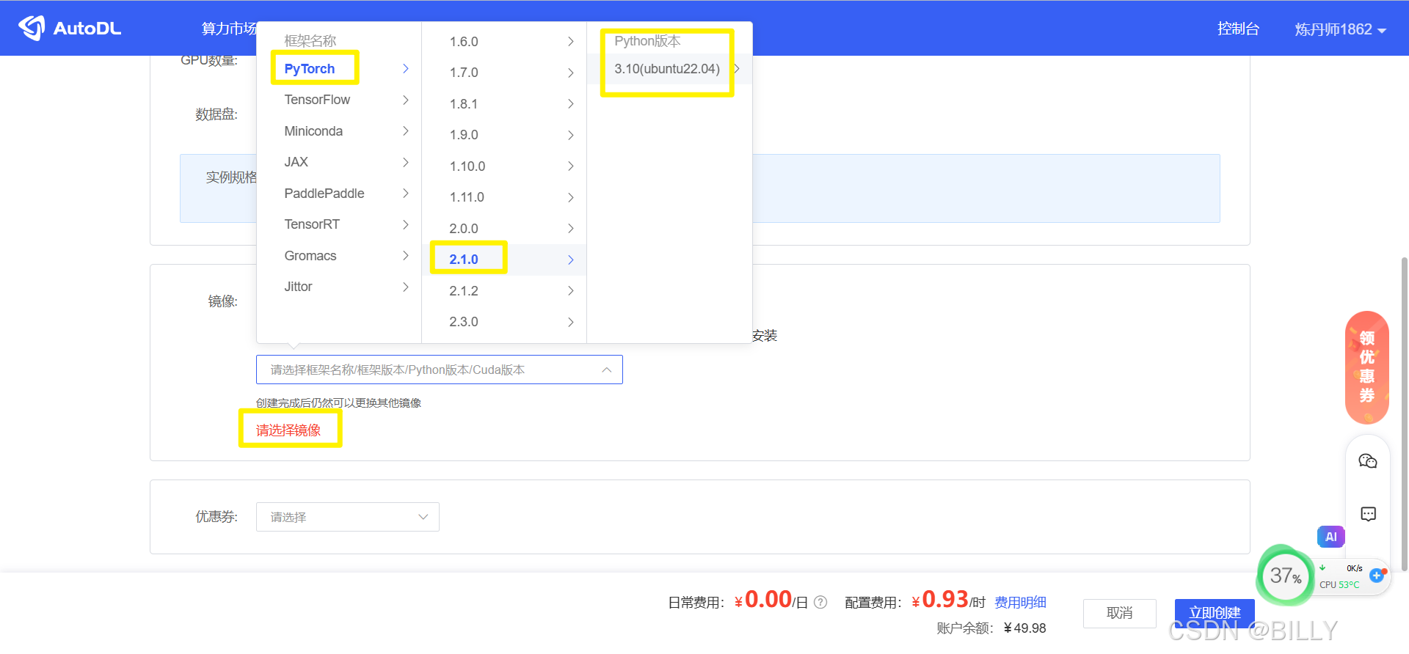Screen dimensions: 1409x654
Task: Click the AI assistant badge
Action: [1330, 537]
